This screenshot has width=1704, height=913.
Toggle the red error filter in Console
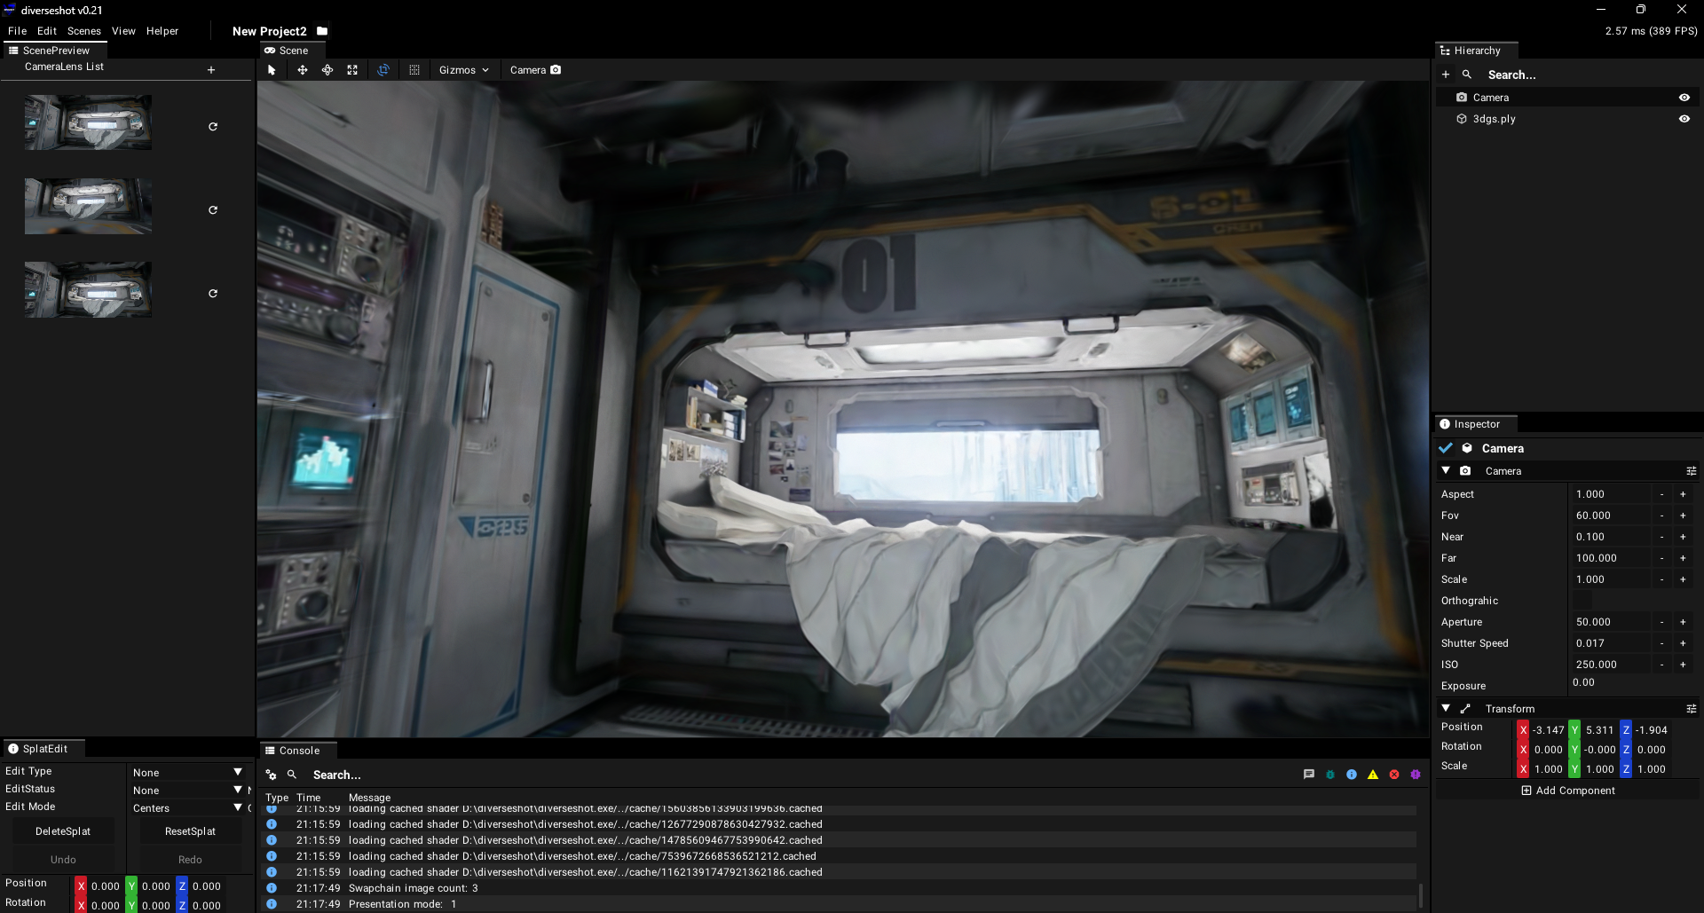click(x=1394, y=775)
